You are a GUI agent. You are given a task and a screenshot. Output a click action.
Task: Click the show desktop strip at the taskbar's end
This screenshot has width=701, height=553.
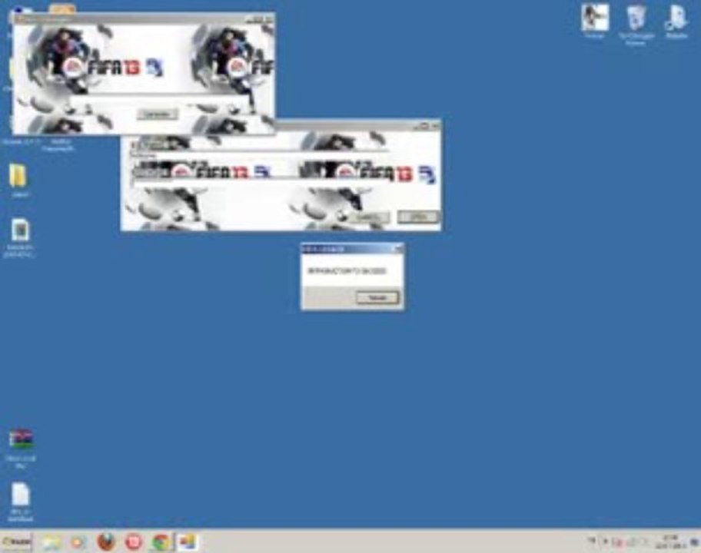pyautogui.click(x=696, y=541)
